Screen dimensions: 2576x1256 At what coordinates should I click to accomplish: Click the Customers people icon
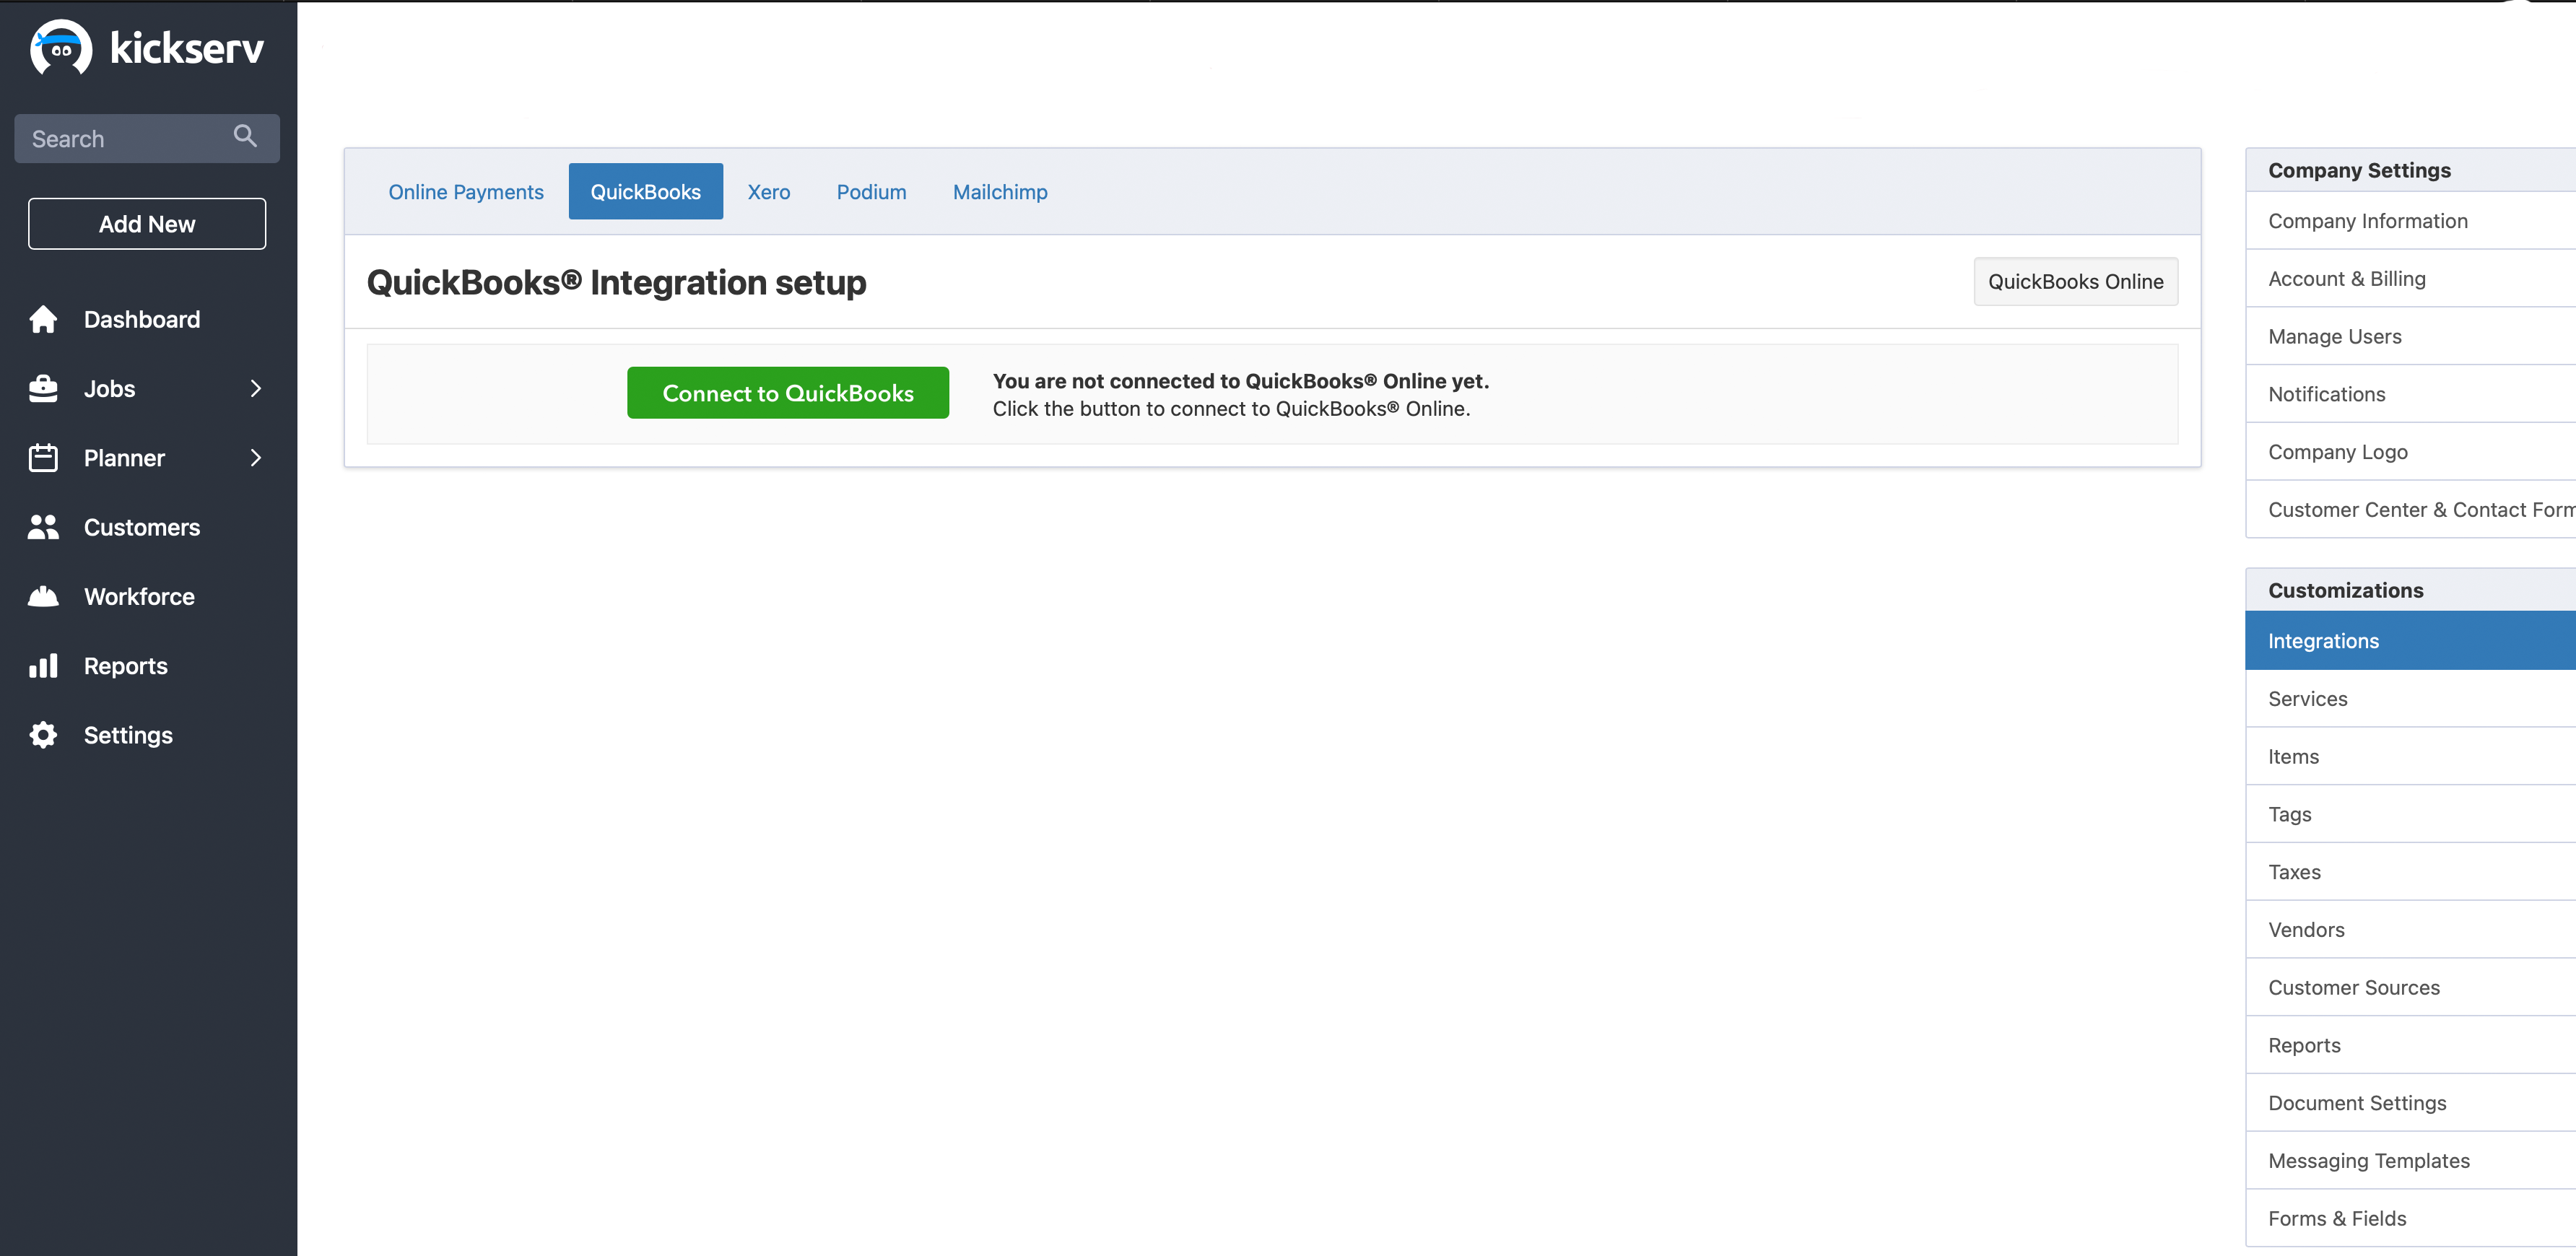[43, 527]
